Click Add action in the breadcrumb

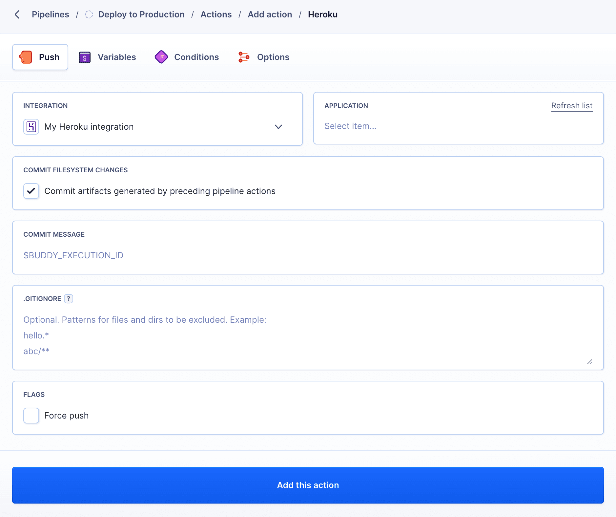click(270, 14)
